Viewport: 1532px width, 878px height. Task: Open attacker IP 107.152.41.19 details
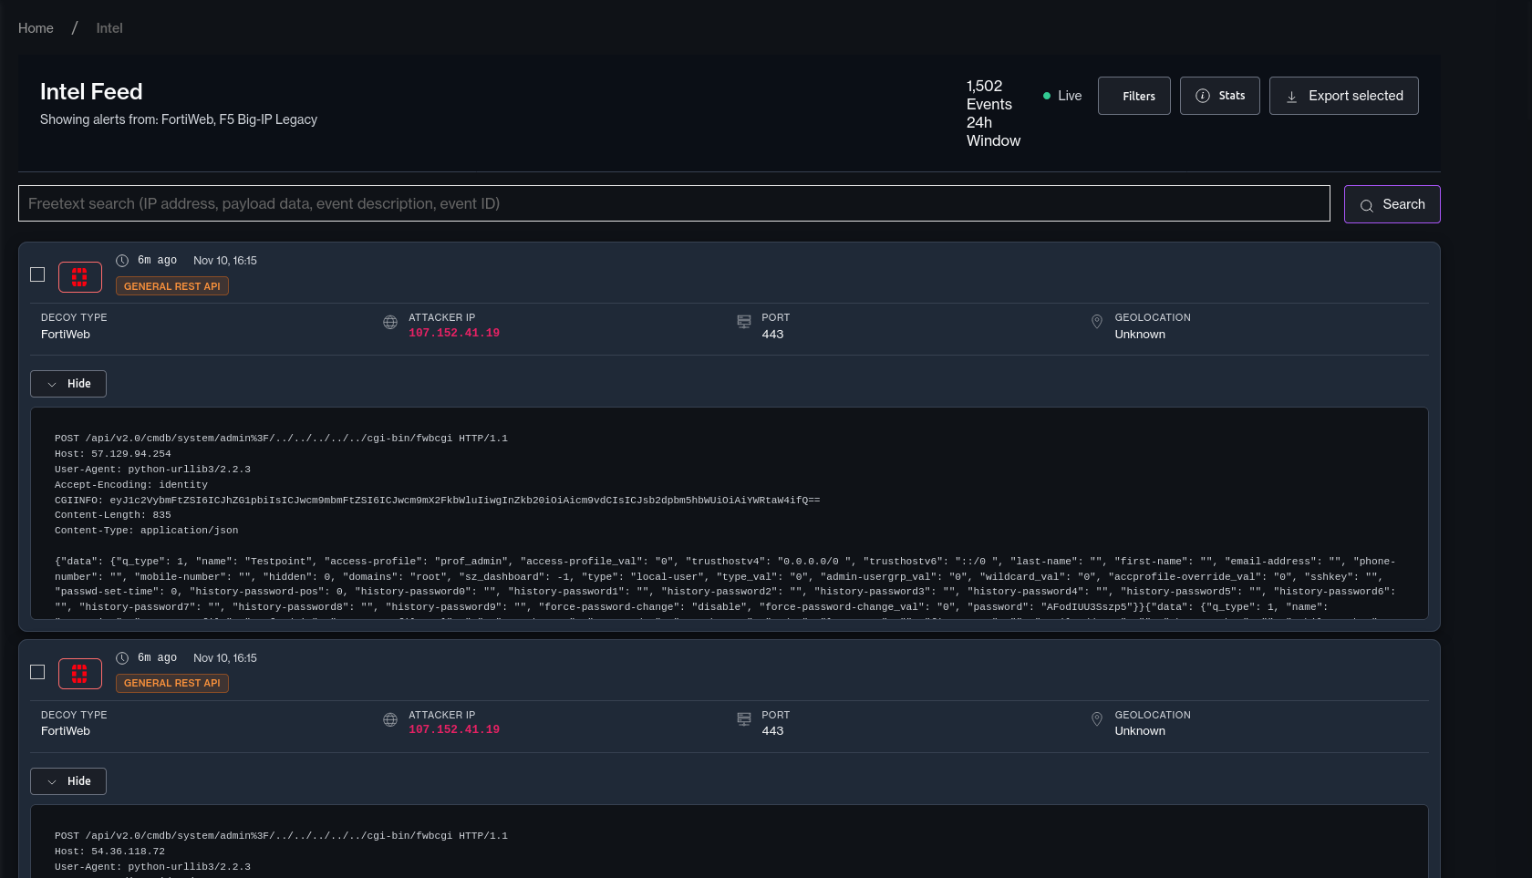pyautogui.click(x=453, y=333)
